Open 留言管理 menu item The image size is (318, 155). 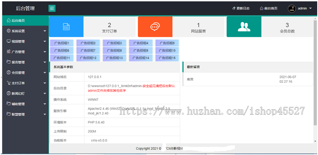click(25, 62)
